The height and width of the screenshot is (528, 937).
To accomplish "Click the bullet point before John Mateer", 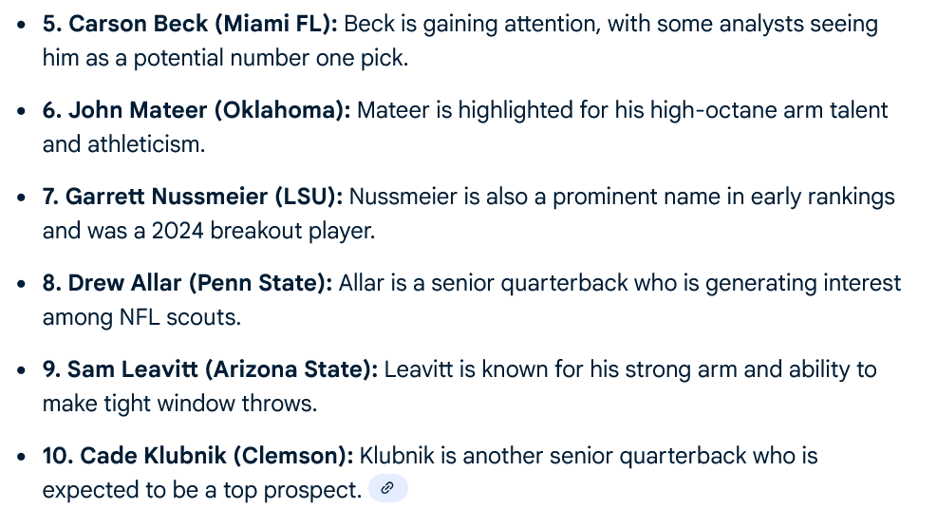I will (22, 112).
